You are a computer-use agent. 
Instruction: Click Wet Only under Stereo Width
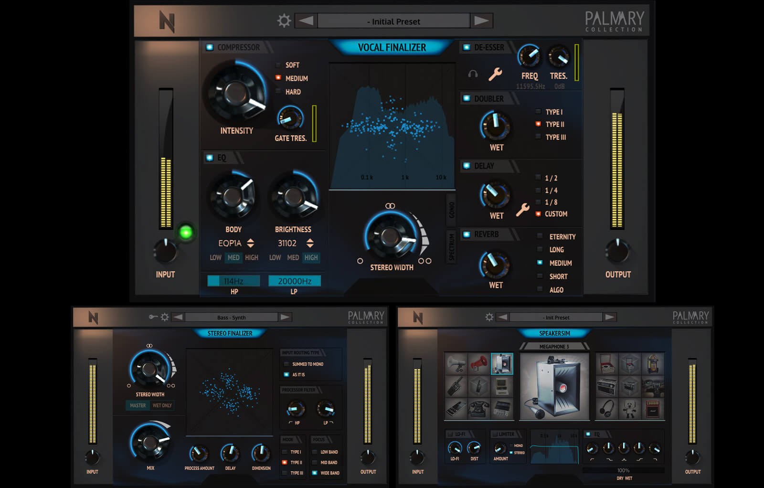(x=162, y=405)
